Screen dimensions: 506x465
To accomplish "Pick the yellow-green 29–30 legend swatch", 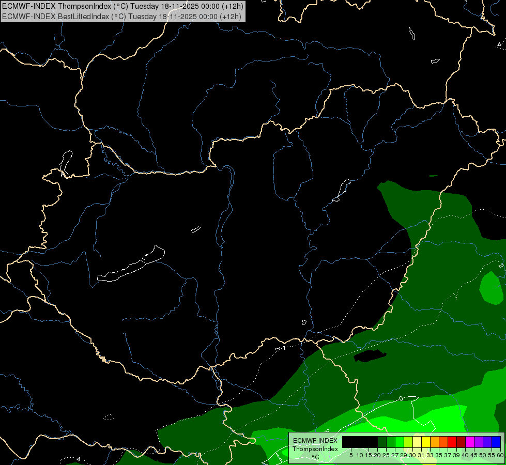I will tap(408, 442).
